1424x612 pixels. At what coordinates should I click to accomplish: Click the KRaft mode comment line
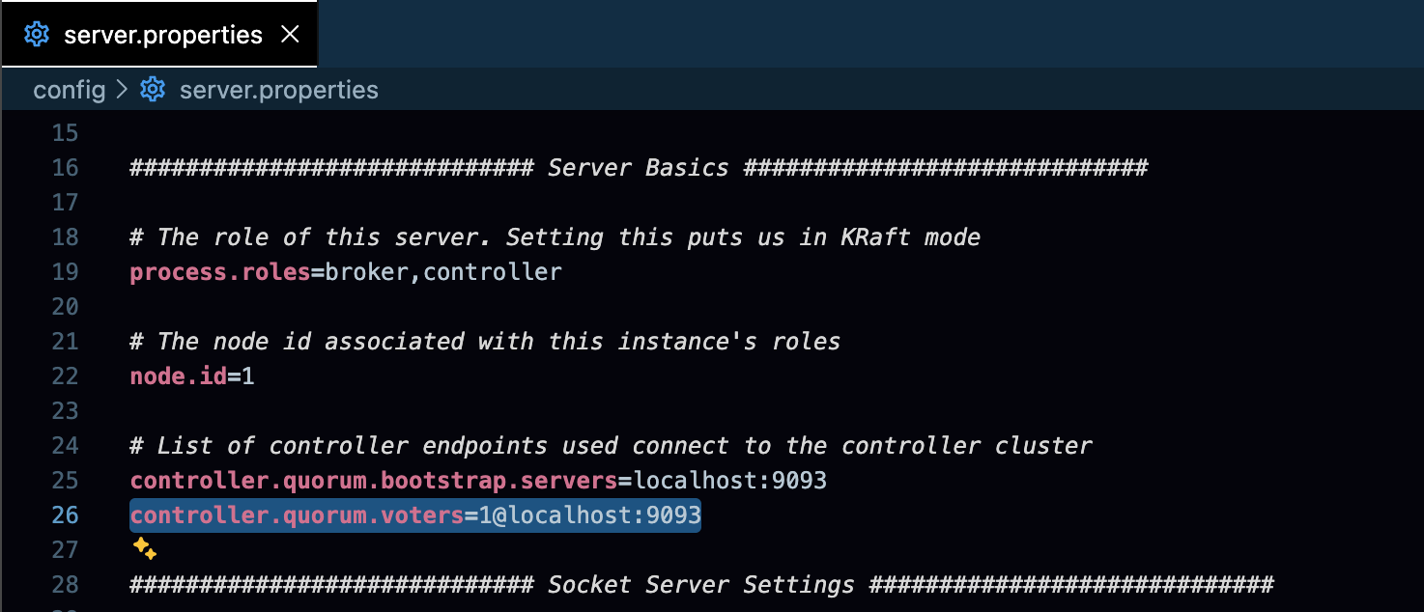[x=555, y=237]
